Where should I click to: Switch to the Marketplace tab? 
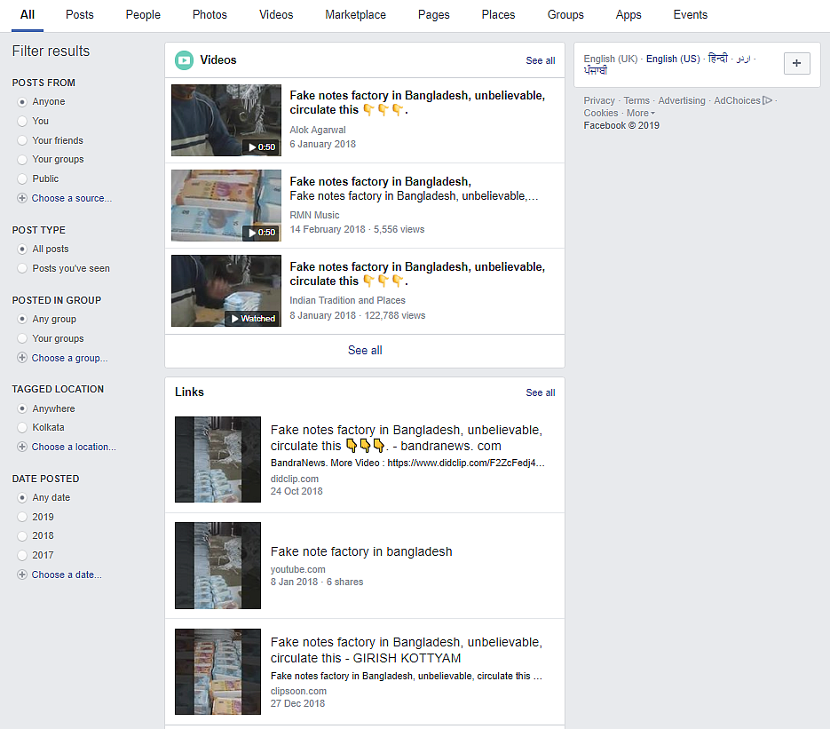coord(356,15)
